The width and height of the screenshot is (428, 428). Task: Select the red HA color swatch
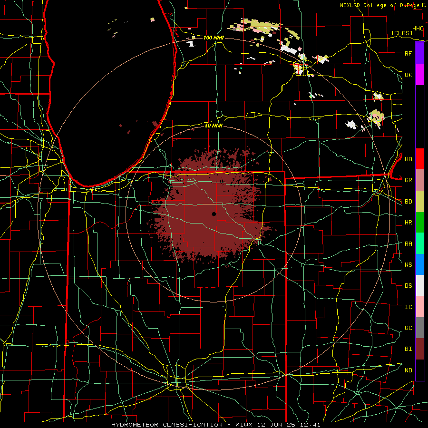(420, 159)
